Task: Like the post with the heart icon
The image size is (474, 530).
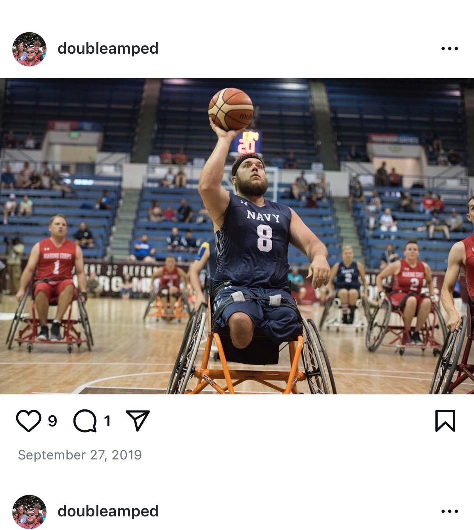Action: tap(29, 420)
